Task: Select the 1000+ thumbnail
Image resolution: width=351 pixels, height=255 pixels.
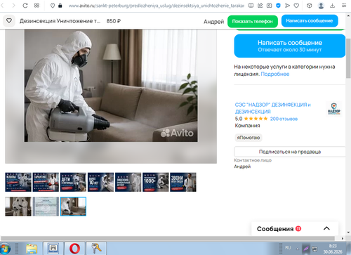Action: click(x=156, y=182)
